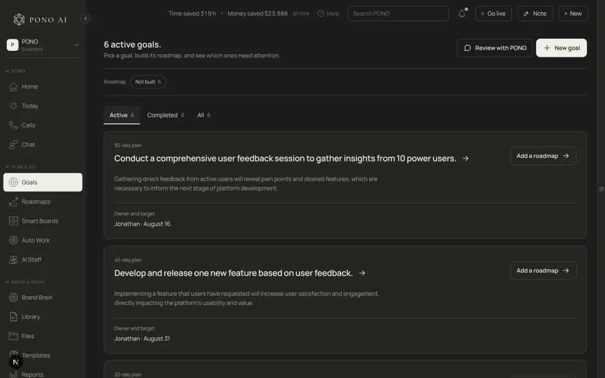Click the Help link
This screenshot has width=605, height=378.
point(329,13)
